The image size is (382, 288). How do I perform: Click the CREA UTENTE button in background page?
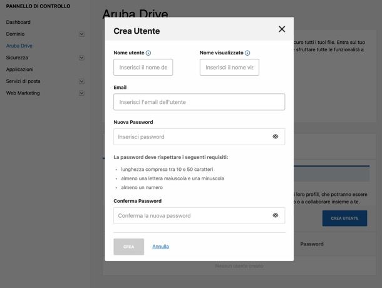tap(344, 219)
